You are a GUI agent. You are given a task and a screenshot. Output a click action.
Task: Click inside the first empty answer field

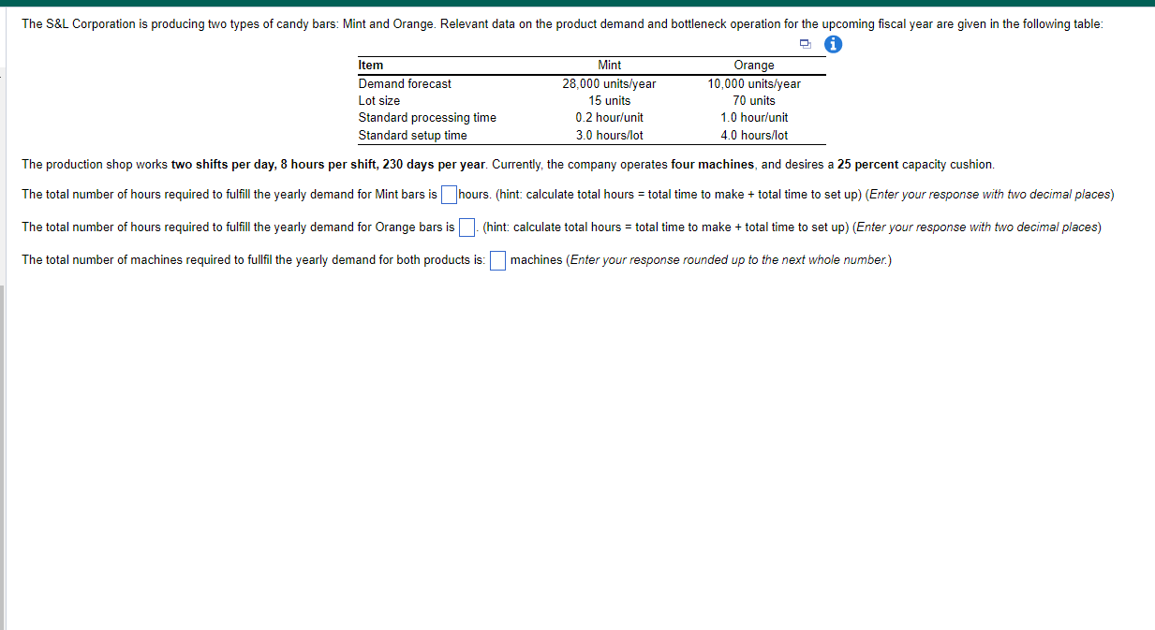click(449, 194)
